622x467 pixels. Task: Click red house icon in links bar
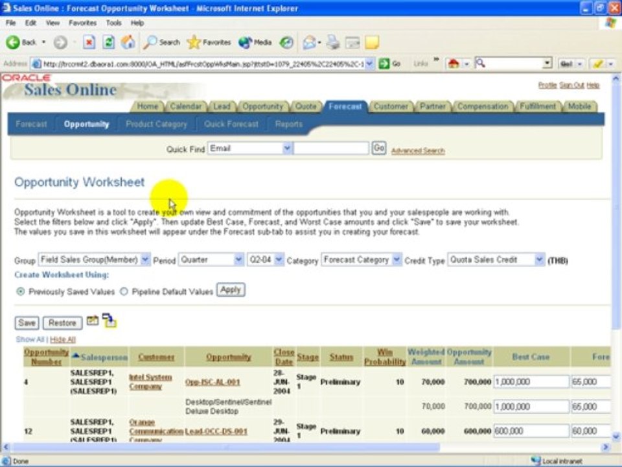pyautogui.click(x=454, y=64)
